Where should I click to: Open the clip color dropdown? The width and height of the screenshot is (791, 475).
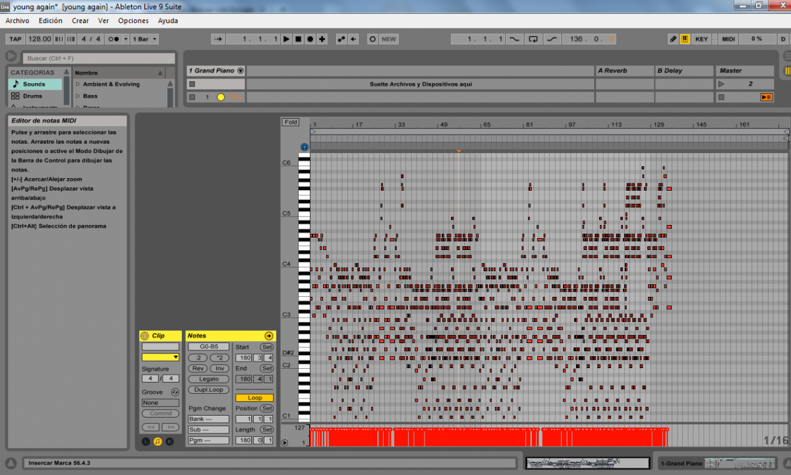[x=160, y=357]
